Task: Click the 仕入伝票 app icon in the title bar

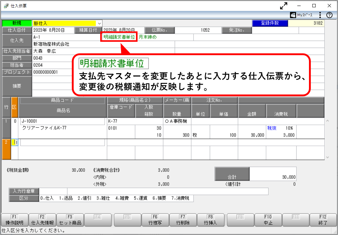Action: (6, 6)
